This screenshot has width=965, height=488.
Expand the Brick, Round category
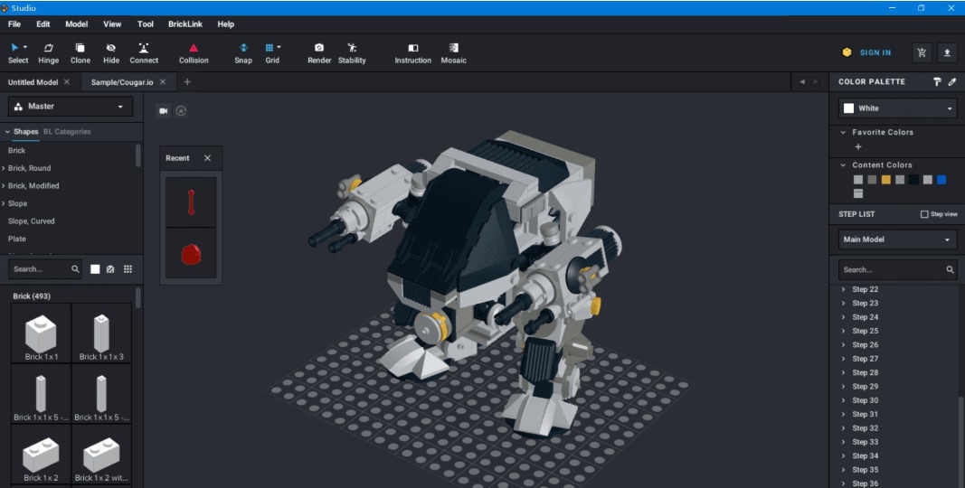pos(4,168)
